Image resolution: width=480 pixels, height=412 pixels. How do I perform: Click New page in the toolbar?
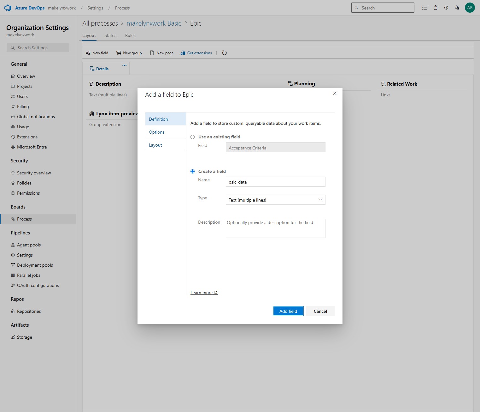pyautogui.click(x=162, y=53)
